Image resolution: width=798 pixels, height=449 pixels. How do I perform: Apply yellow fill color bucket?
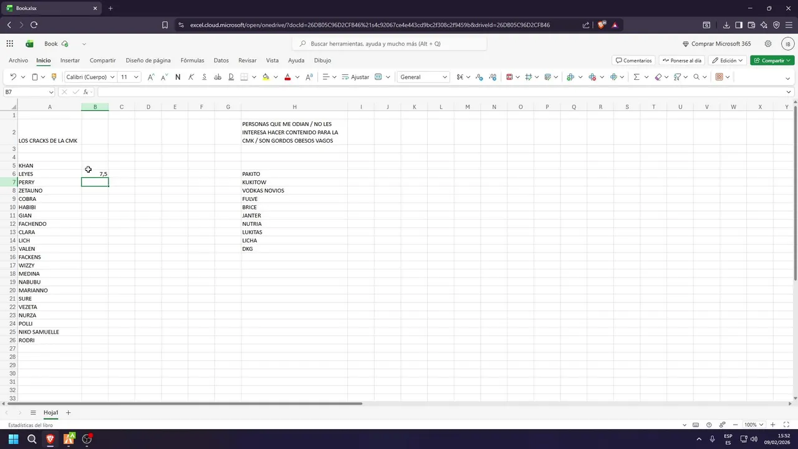pos(266,77)
